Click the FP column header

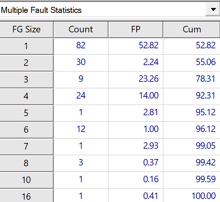(136, 29)
